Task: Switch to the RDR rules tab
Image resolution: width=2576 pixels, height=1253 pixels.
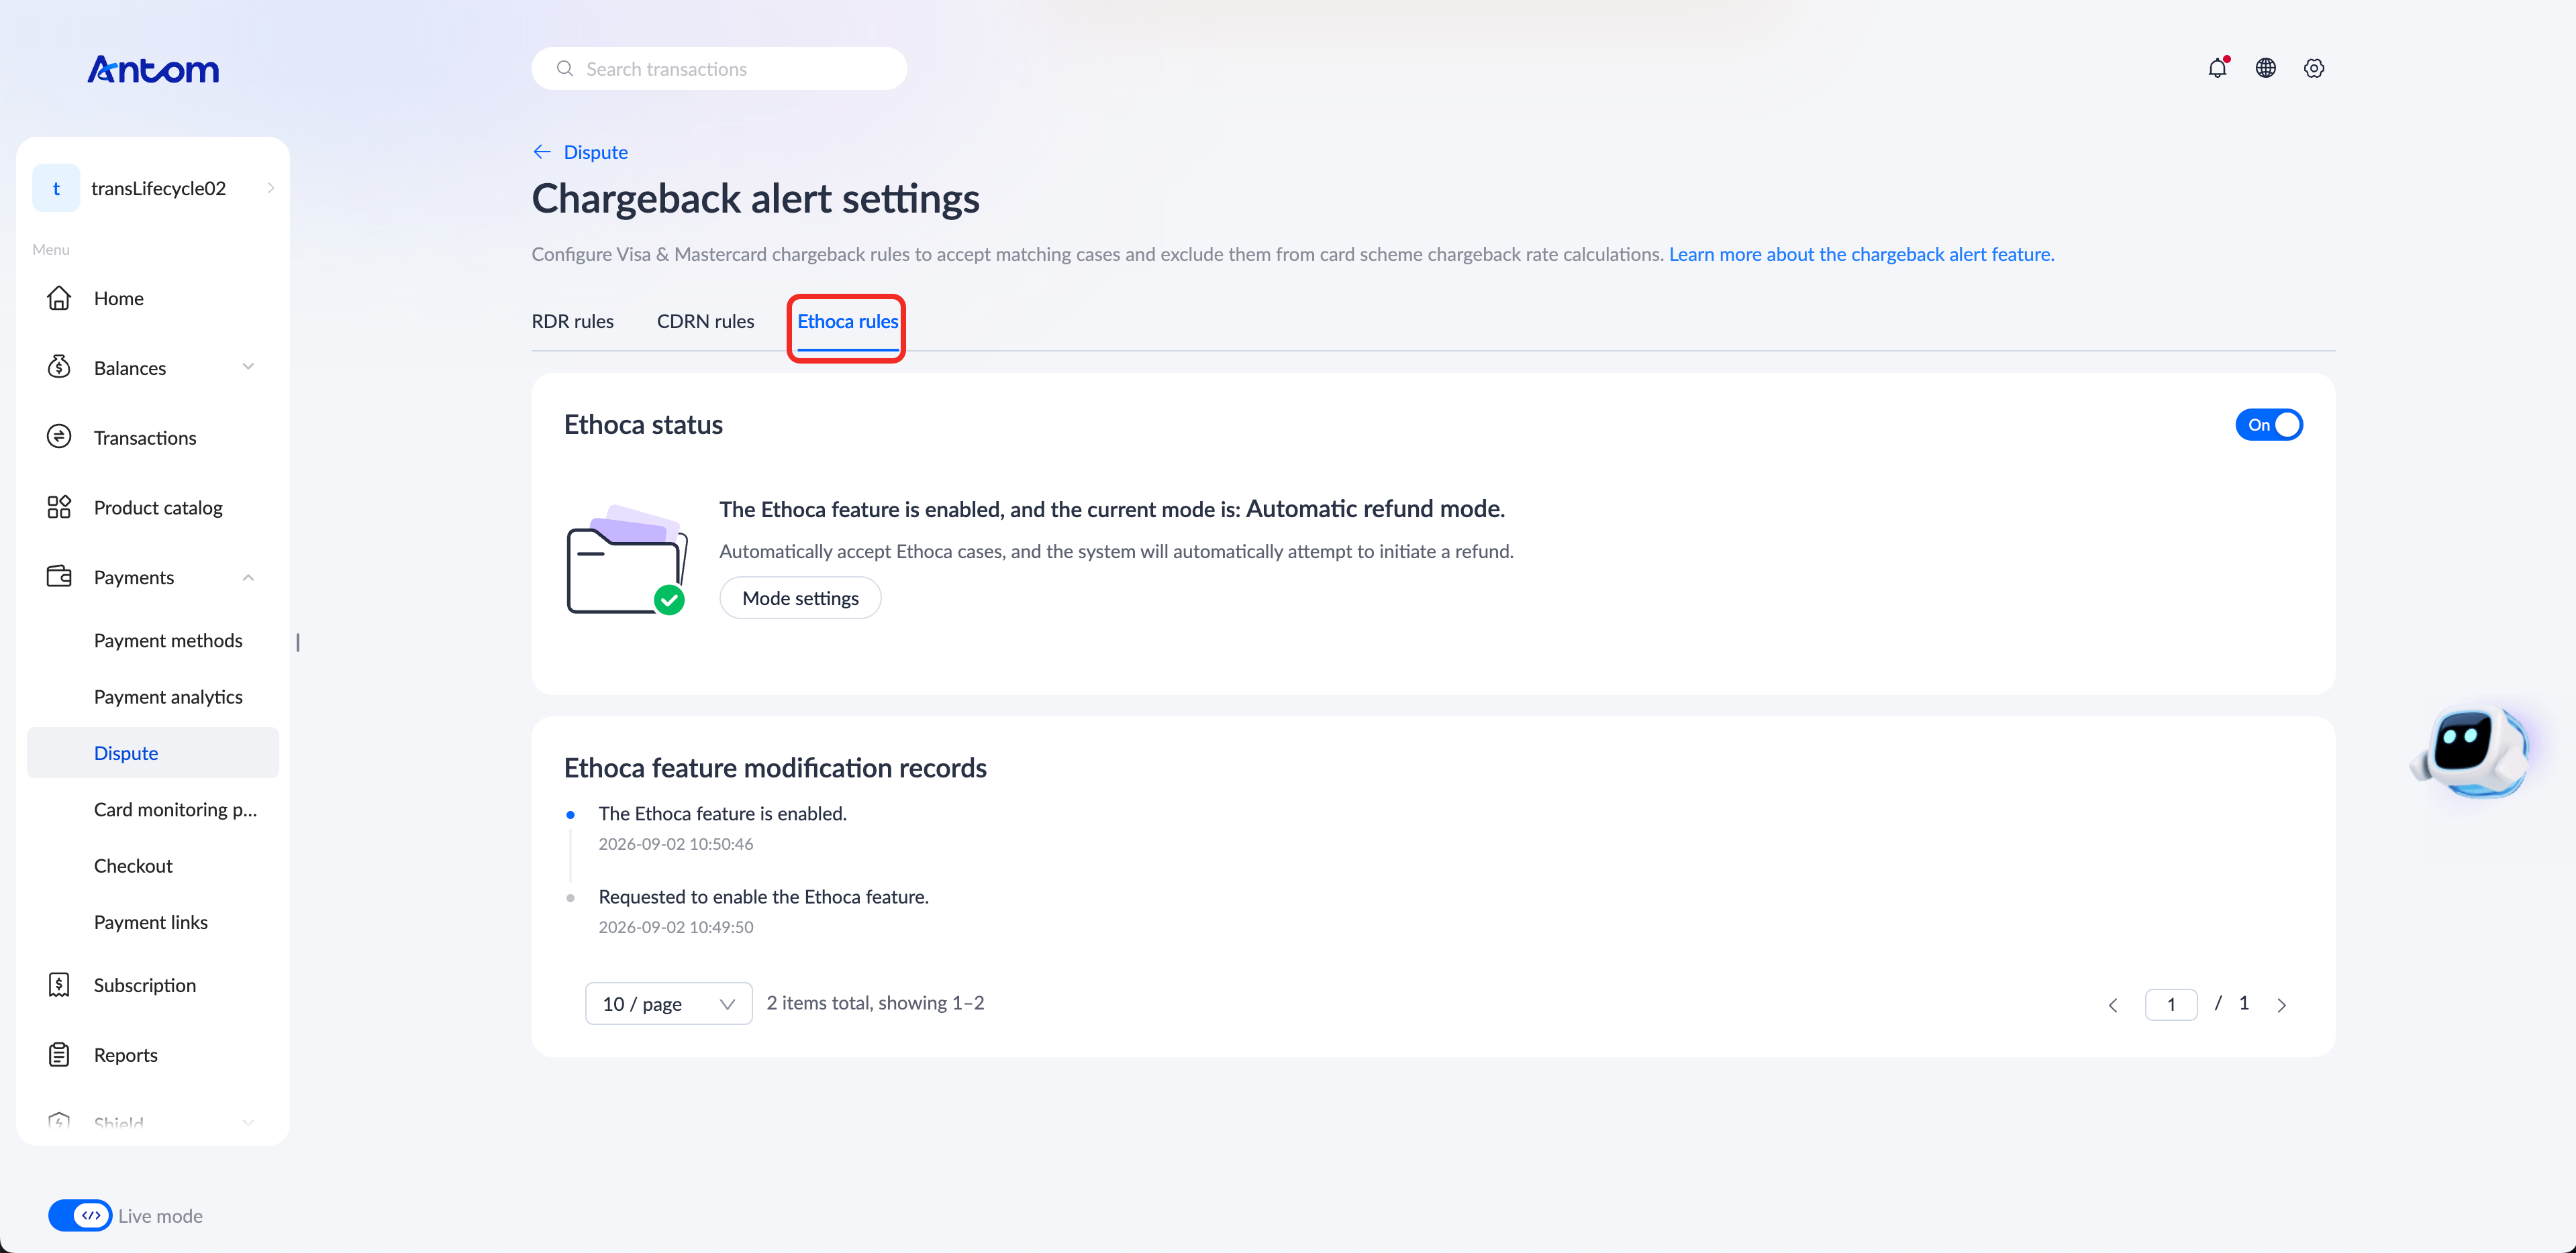Action: click(572, 321)
